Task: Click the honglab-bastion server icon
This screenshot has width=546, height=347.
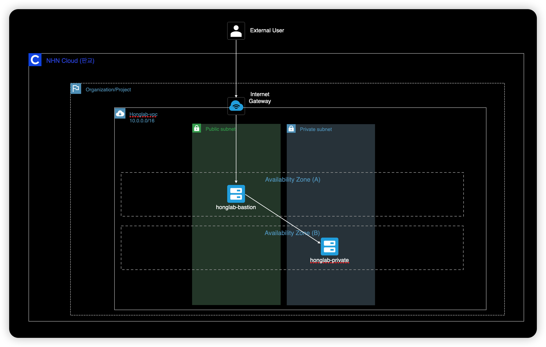Action: [x=236, y=194]
